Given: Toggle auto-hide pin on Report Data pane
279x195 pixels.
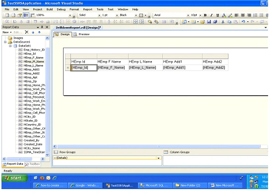Looking at the screenshot, I should pos(42,27).
